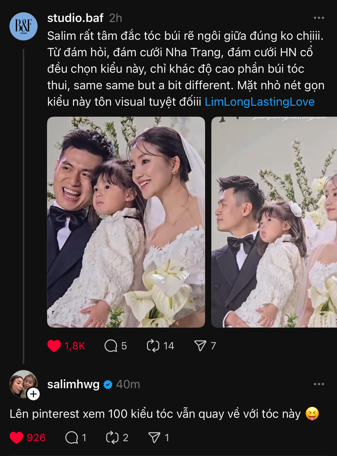Reply to the salimhwg comment
This screenshot has height=456, width=337.
(72, 437)
